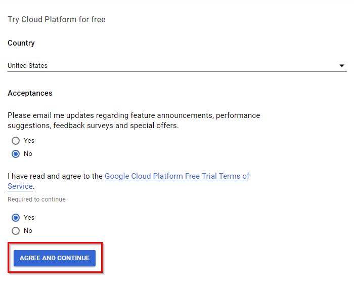Select No radio button for email updates

[x=16, y=154]
